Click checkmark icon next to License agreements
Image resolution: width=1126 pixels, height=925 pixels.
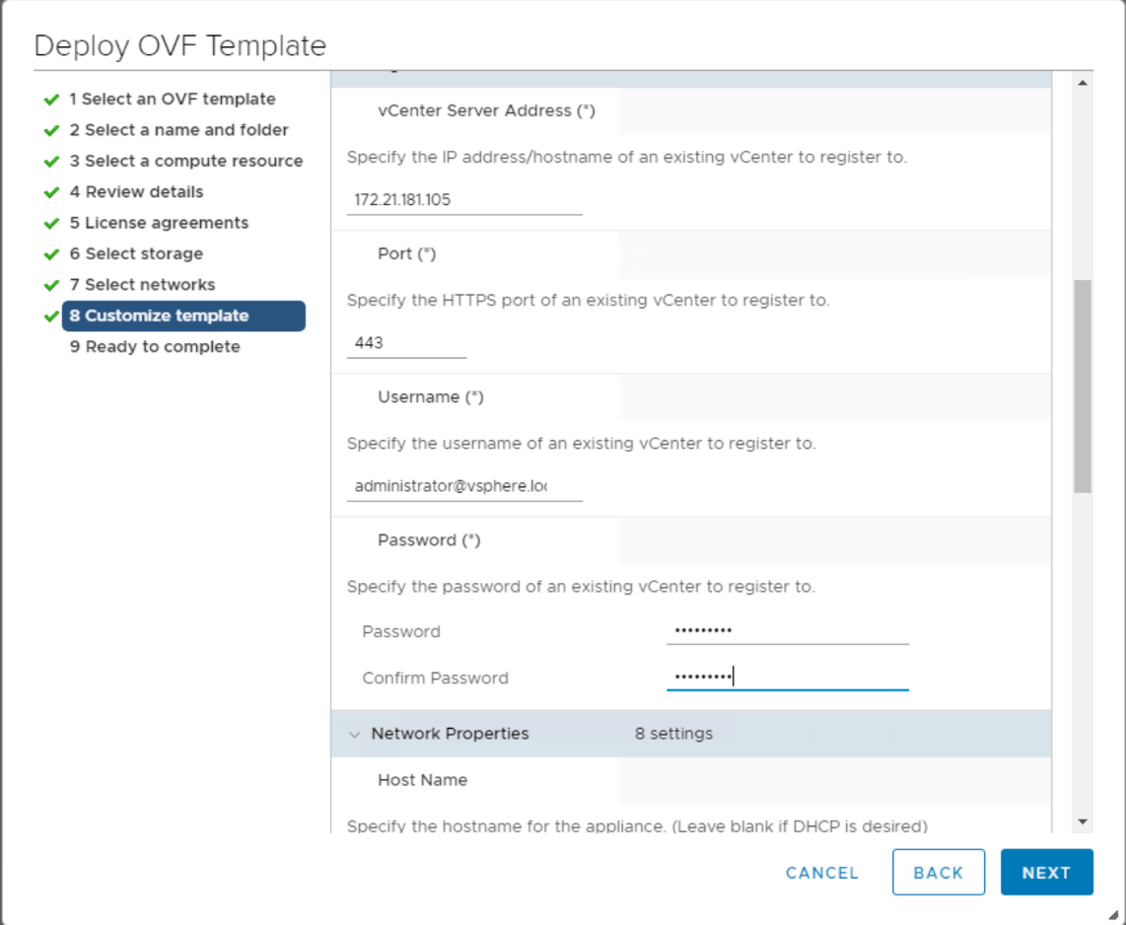52,224
